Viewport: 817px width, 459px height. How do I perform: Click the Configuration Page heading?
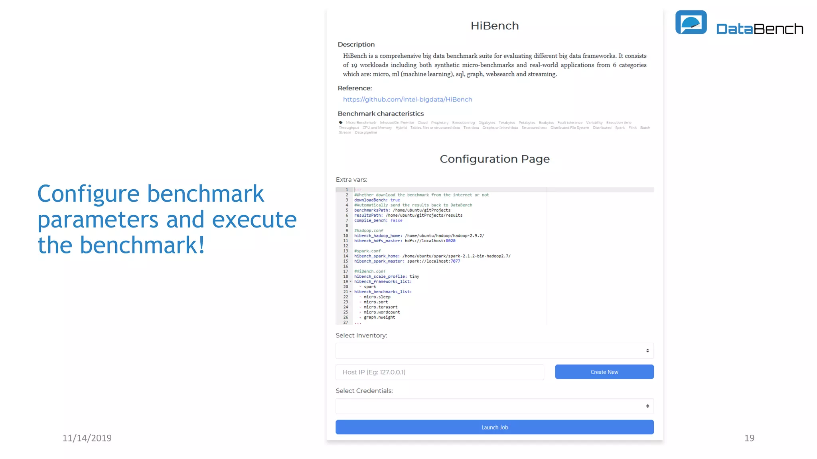[x=495, y=159]
